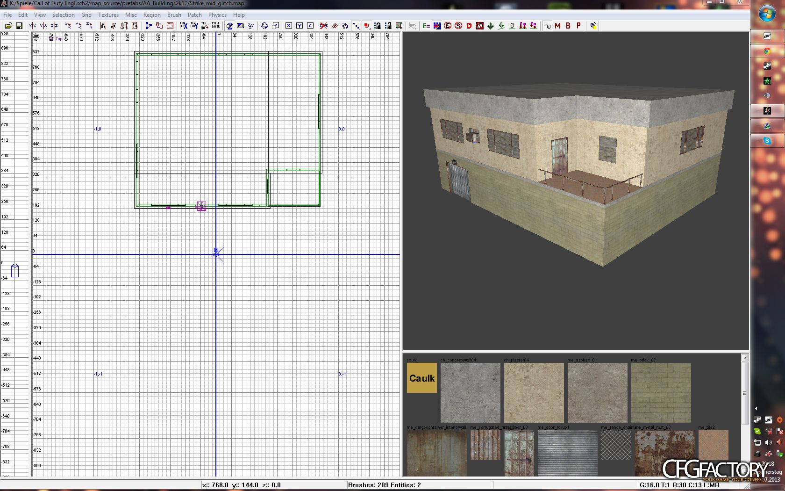Flip selection along the Y axis
The height and width of the screenshot is (491, 785).
[x=43, y=26]
